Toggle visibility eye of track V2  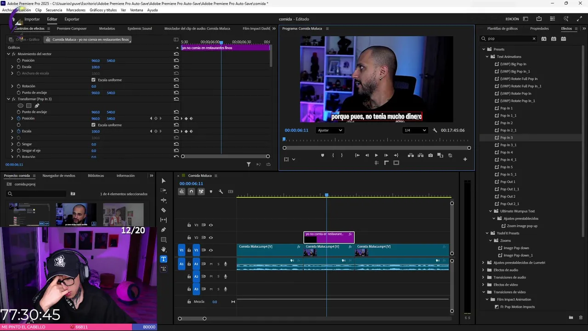(211, 238)
